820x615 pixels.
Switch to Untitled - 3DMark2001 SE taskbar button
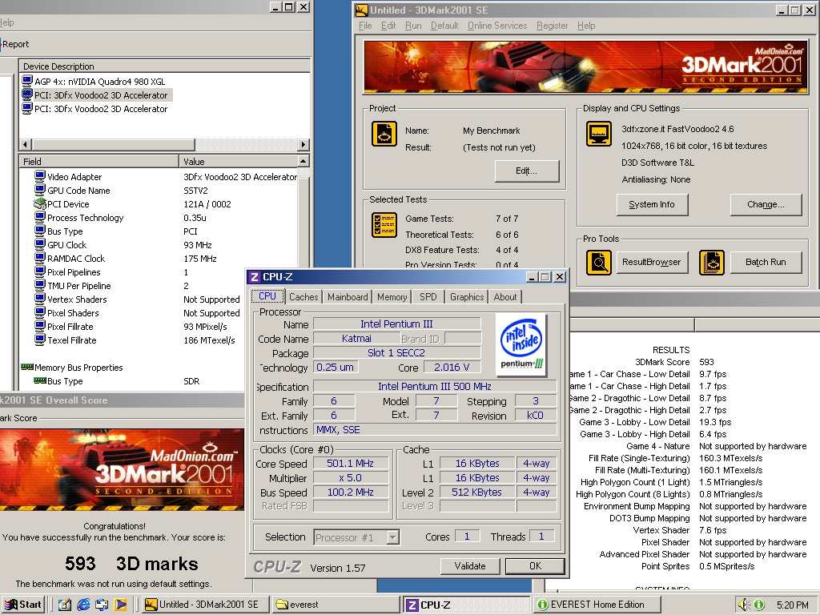coord(206,605)
